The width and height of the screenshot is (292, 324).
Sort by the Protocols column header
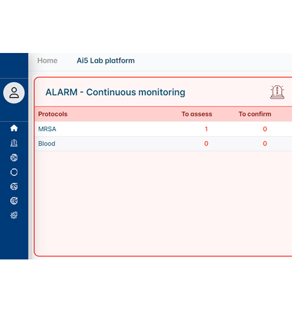click(x=53, y=114)
